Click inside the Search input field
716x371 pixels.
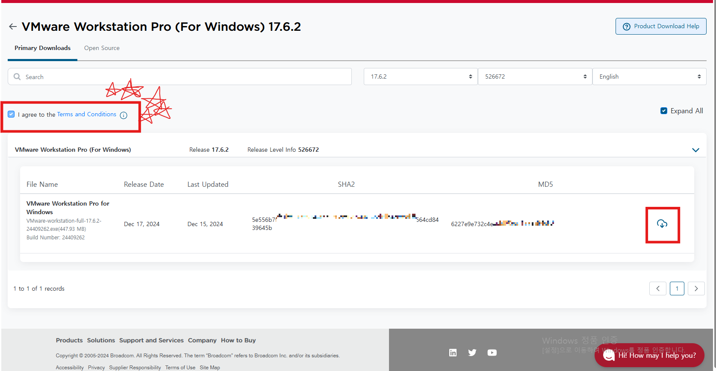click(x=180, y=77)
